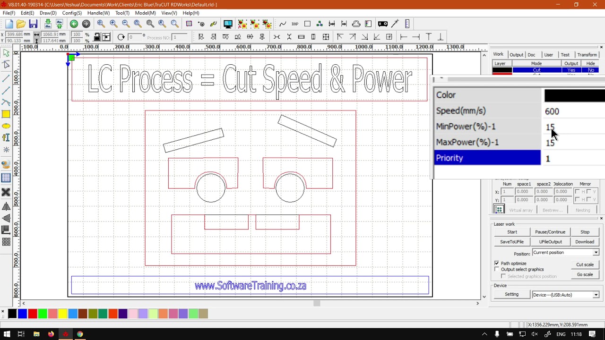The image size is (605, 340).
Task: Select the black color swatch in palette
Action: (12, 314)
